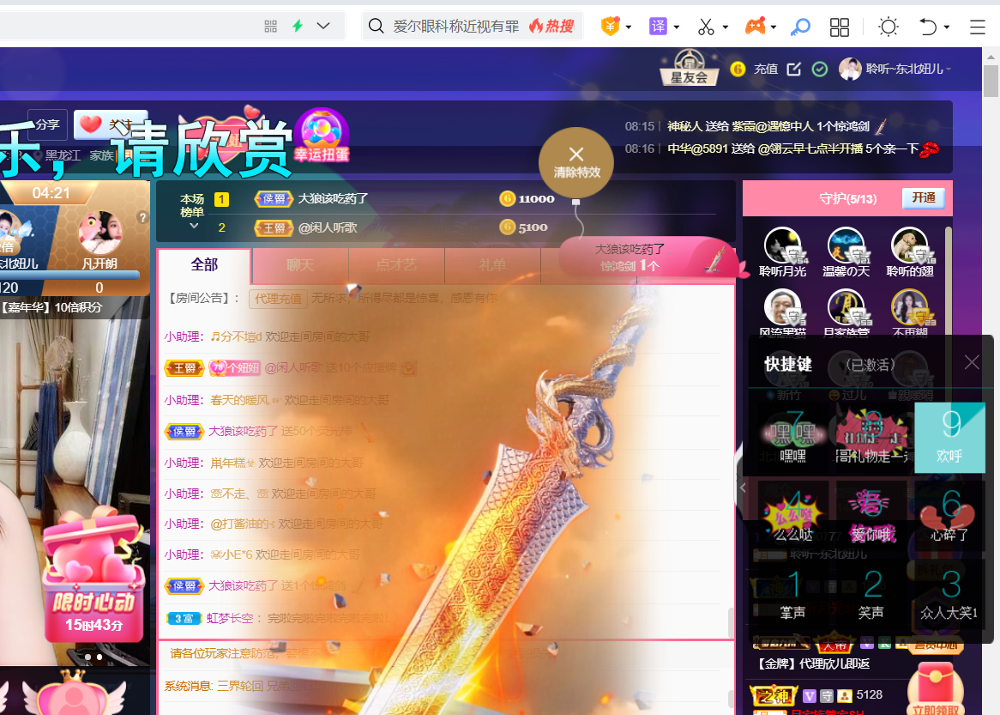Screen dimensions: 1000x715
Task: Click the green lightning speed-mode icon
Action: click(x=298, y=26)
